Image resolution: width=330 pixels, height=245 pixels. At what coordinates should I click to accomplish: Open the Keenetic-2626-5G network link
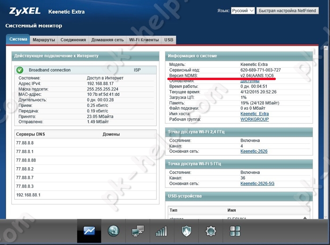pos(257,184)
